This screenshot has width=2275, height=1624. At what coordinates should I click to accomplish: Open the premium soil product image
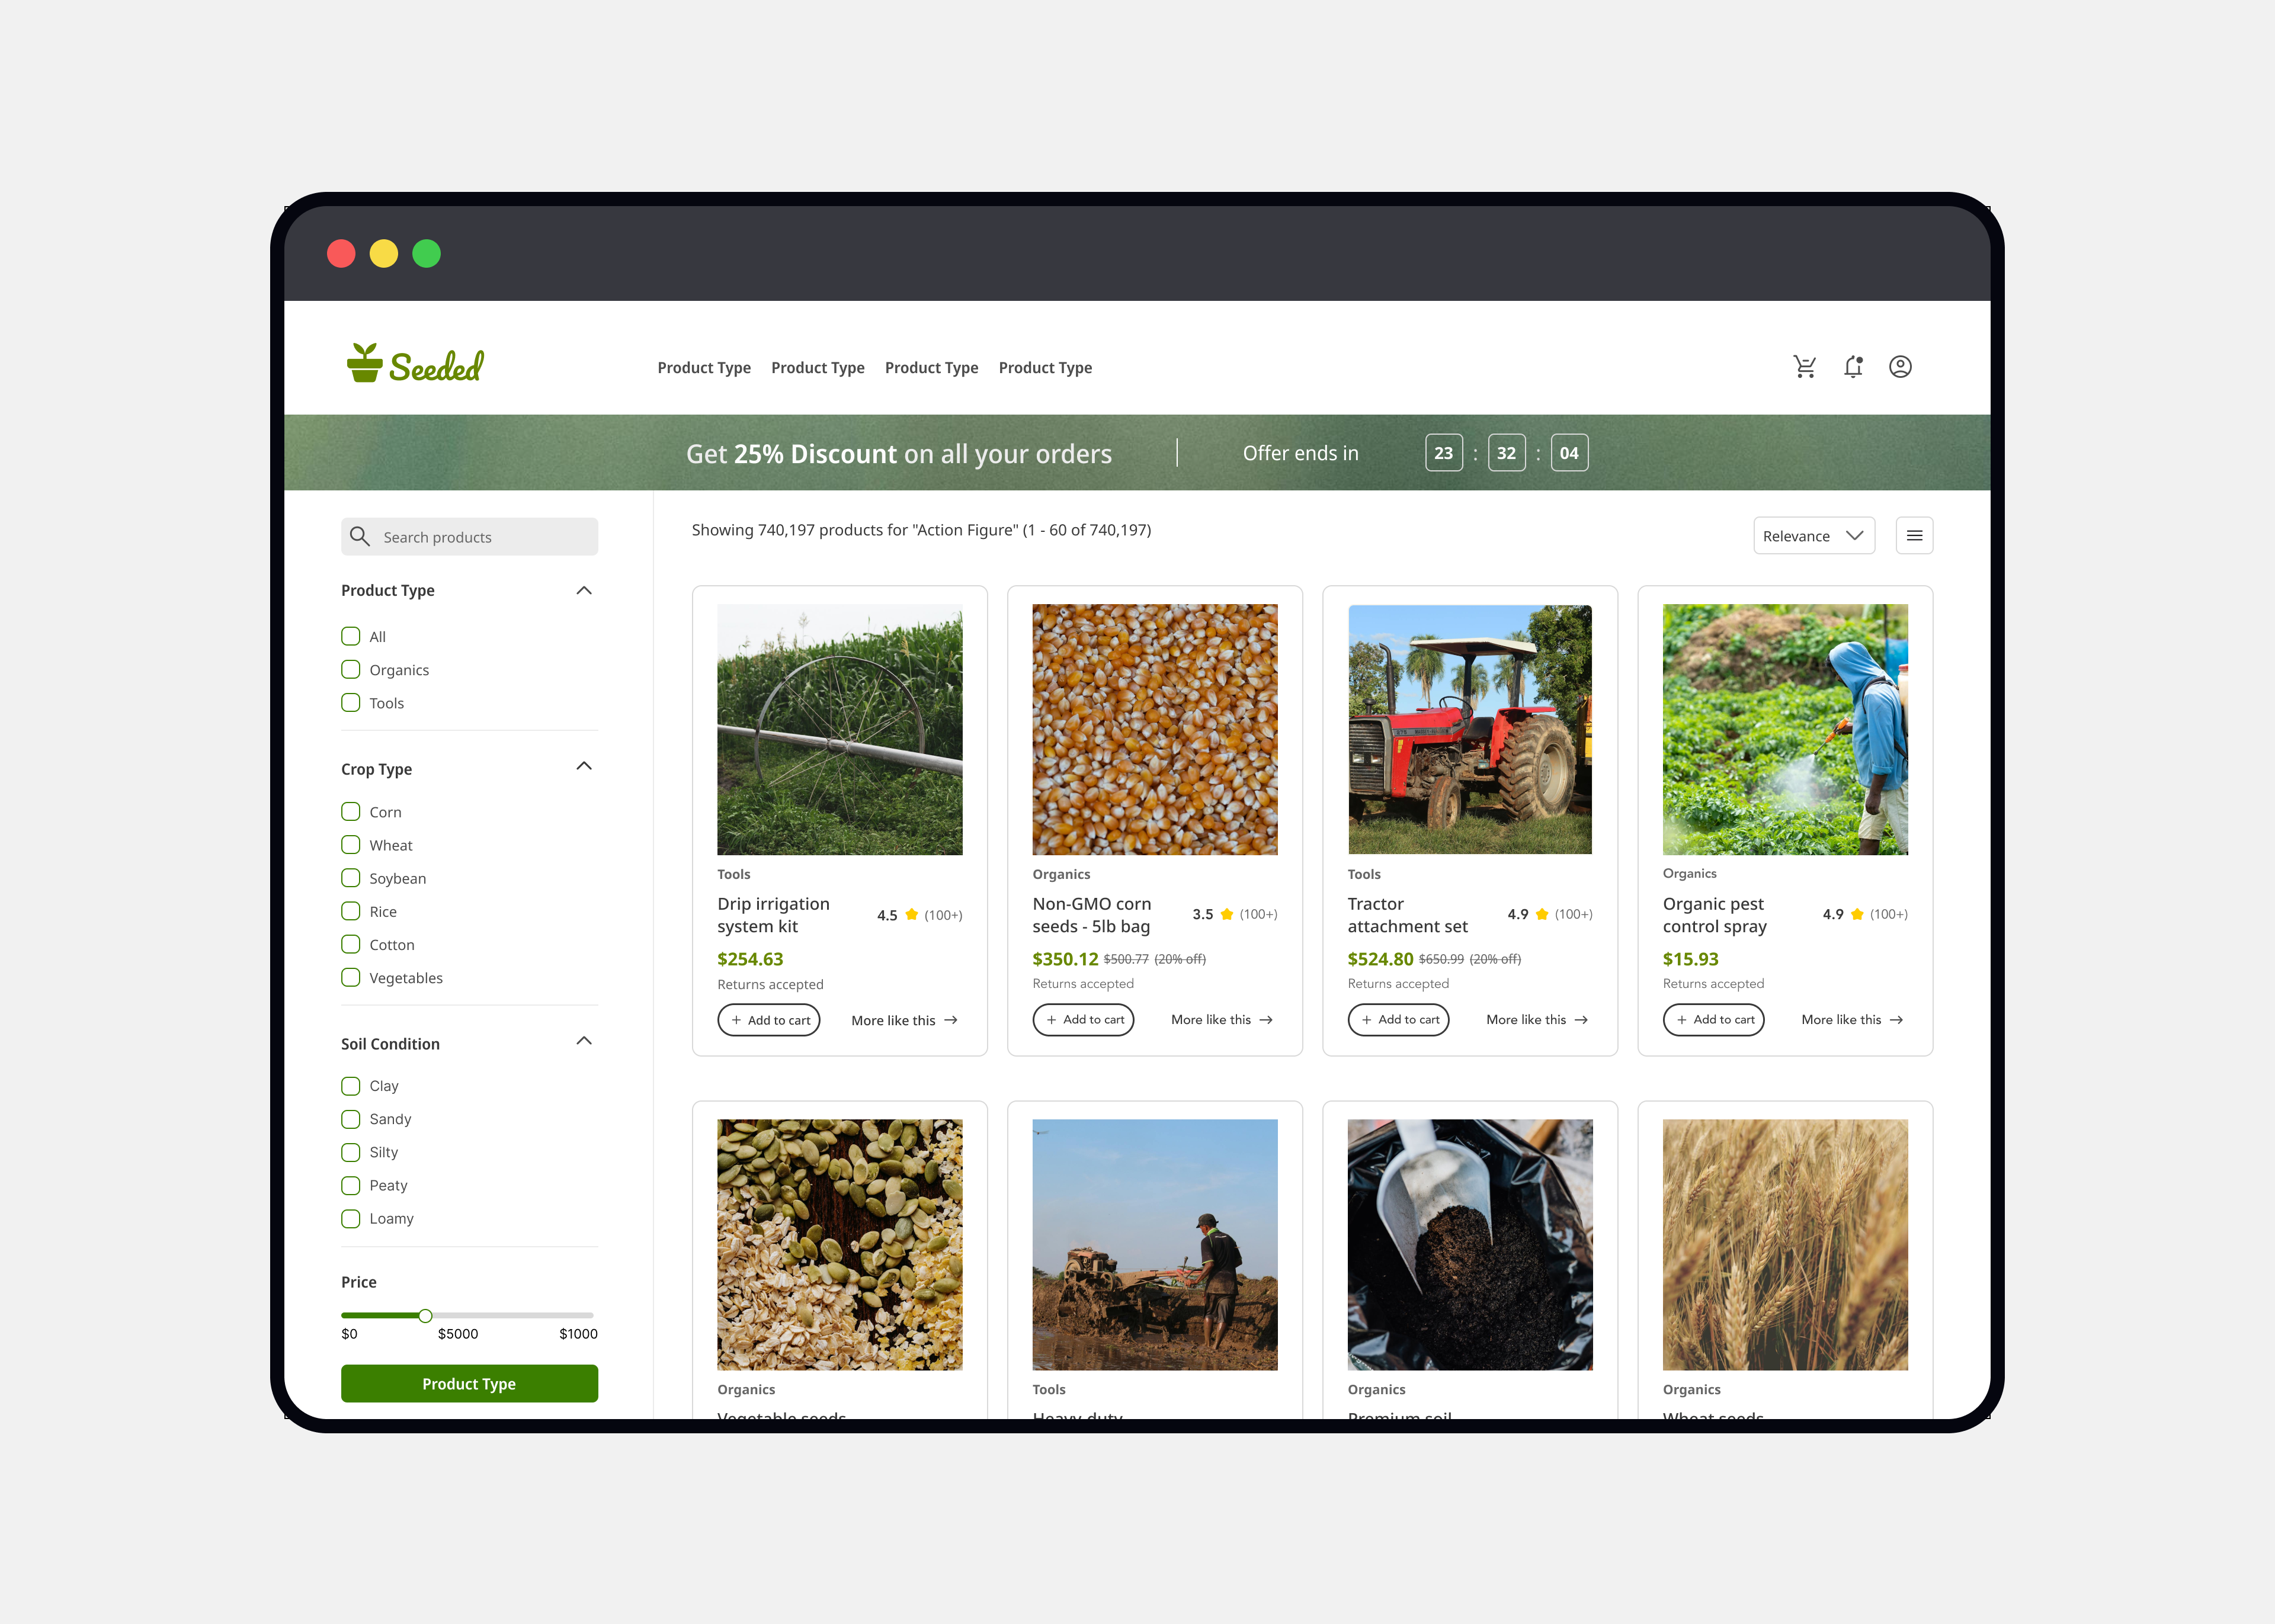[x=1470, y=1244]
